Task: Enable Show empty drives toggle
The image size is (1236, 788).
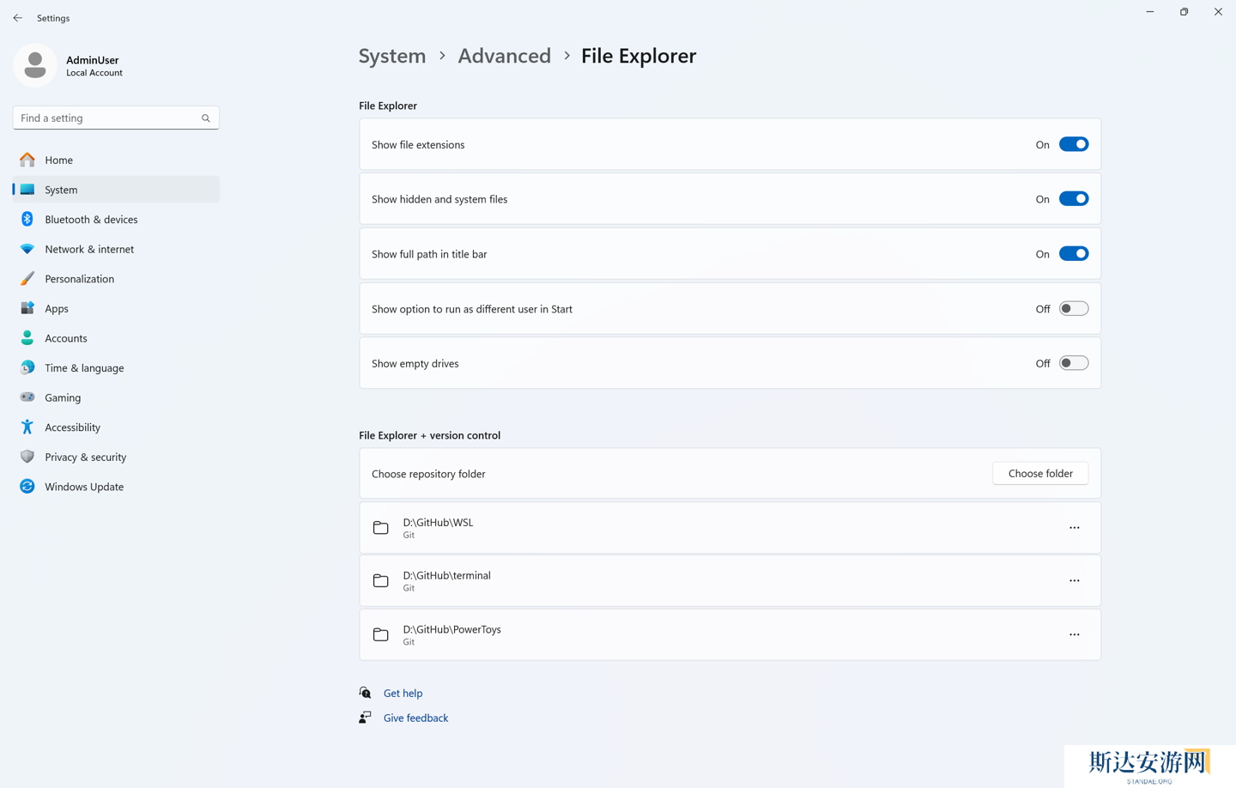Action: [x=1073, y=363]
